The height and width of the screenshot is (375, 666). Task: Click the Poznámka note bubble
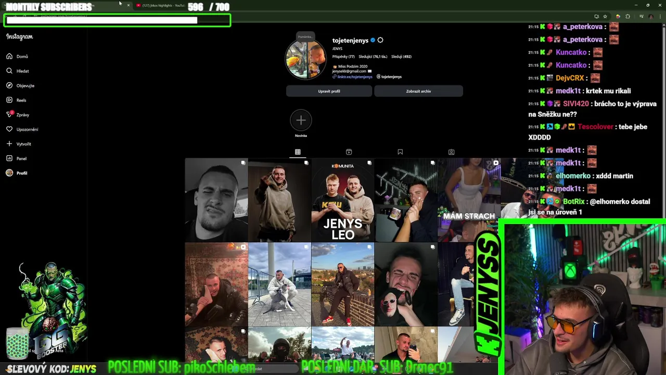click(x=305, y=36)
